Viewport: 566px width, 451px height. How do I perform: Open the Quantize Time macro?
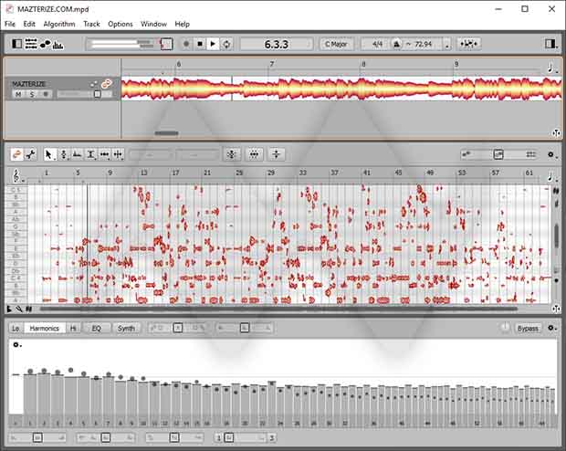[x=254, y=154]
